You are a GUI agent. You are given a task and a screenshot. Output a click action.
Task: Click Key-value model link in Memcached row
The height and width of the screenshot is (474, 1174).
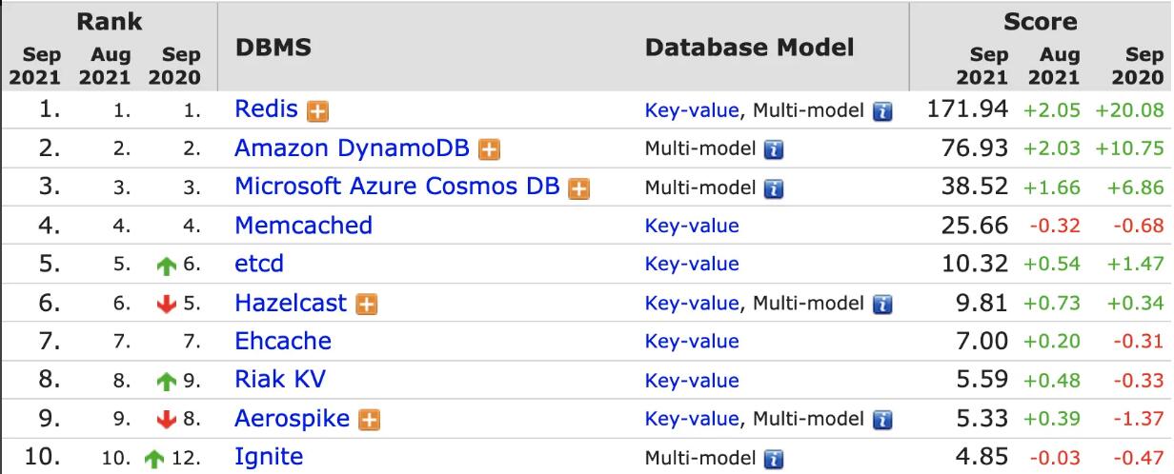pyautogui.click(x=692, y=226)
